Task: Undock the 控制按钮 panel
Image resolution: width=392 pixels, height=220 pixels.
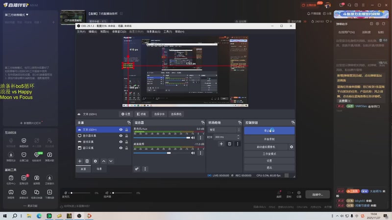Action: pos(293,123)
